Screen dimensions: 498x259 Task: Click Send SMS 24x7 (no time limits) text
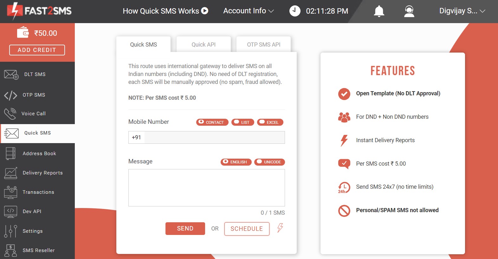point(395,187)
